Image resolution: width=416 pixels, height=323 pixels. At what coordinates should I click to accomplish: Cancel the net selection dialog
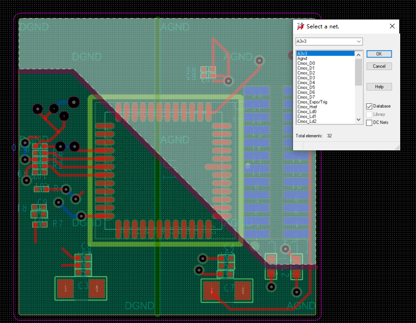tap(379, 66)
